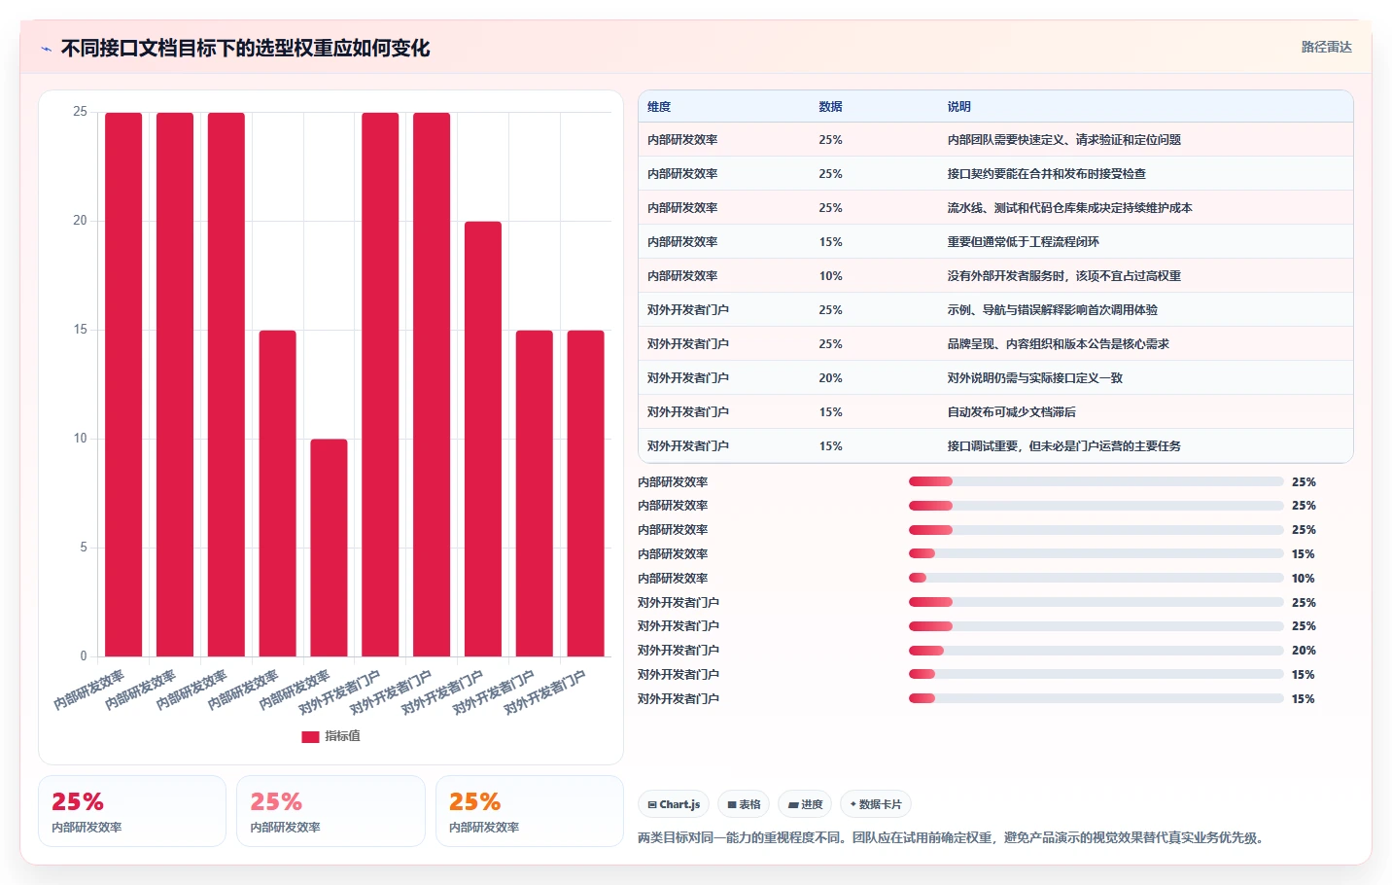Image resolution: width=1392 pixels, height=885 pixels.
Task: Click the 指标值 legend text
Action: [342, 736]
